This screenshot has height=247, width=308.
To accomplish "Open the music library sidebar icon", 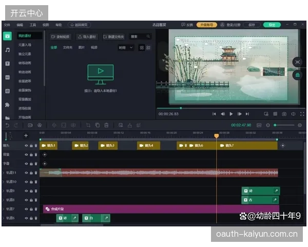I will (x=8, y=50).
